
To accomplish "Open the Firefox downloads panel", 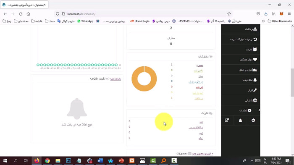I will pos(266,14).
